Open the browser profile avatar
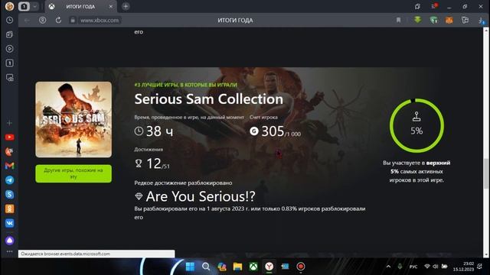 point(9,6)
